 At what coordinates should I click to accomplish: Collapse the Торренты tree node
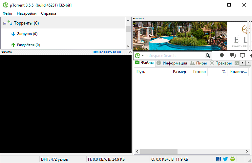pyautogui.click(x=5, y=23)
